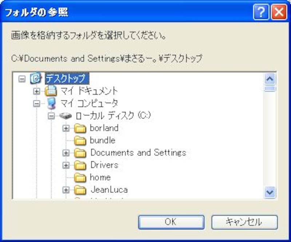The width and height of the screenshot is (291, 242).
Task: Collapse the Desktop (デスクトップ) tree node
Action: pyautogui.click(x=22, y=78)
